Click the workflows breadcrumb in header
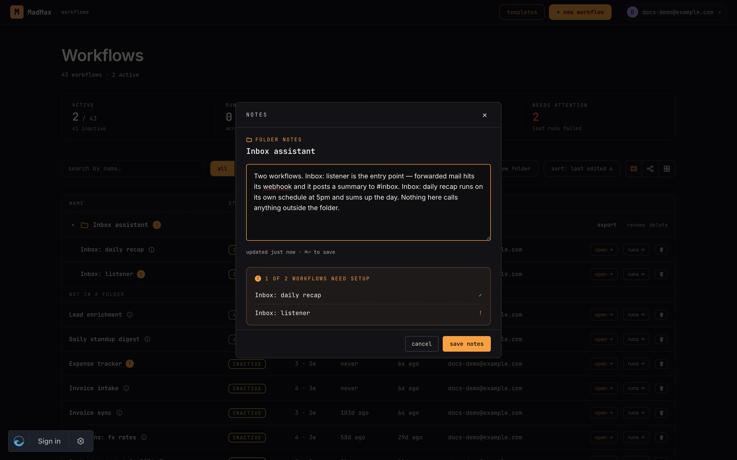Image resolution: width=737 pixels, height=460 pixels. [x=75, y=12]
